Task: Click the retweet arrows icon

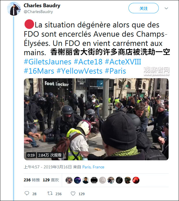Action: click(x=50, y=193)
